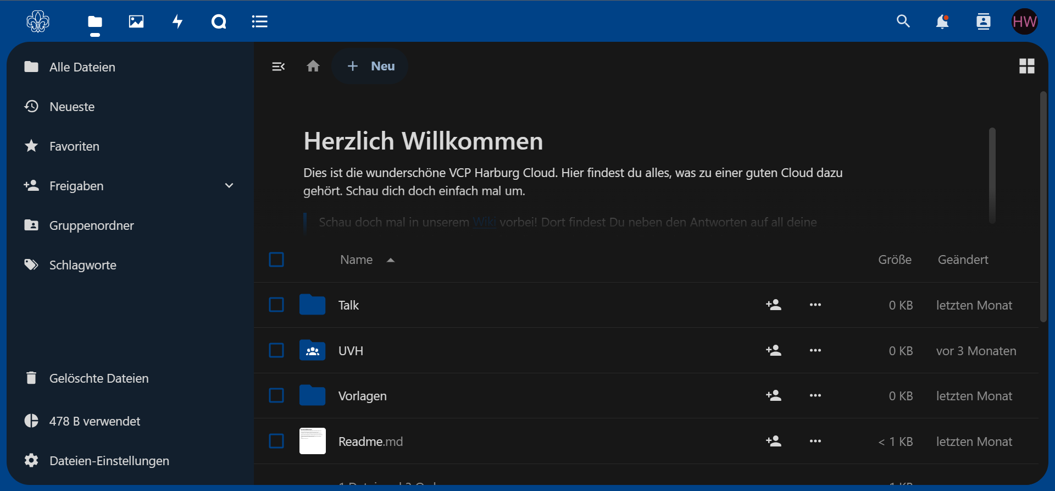
Task: Open actions menu for Readme.md
Action: pyautogui.click(x=815, y=441)
